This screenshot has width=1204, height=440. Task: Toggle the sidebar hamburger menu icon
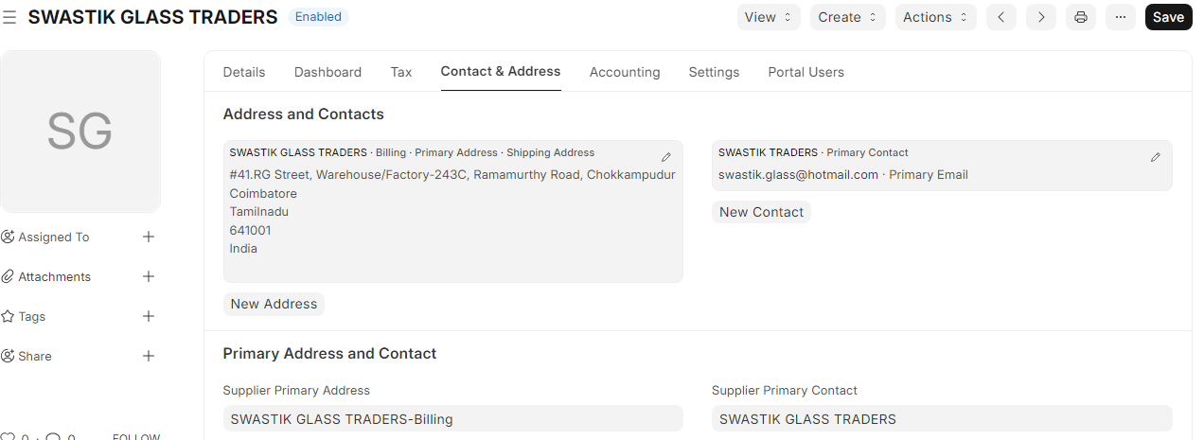pyautogui.click(x=9, y=17)
